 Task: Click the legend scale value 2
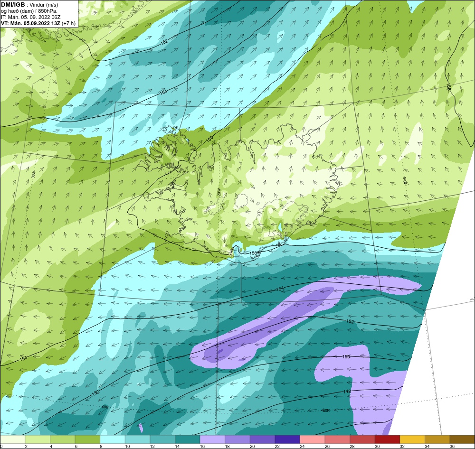click(x=26, y=446)
